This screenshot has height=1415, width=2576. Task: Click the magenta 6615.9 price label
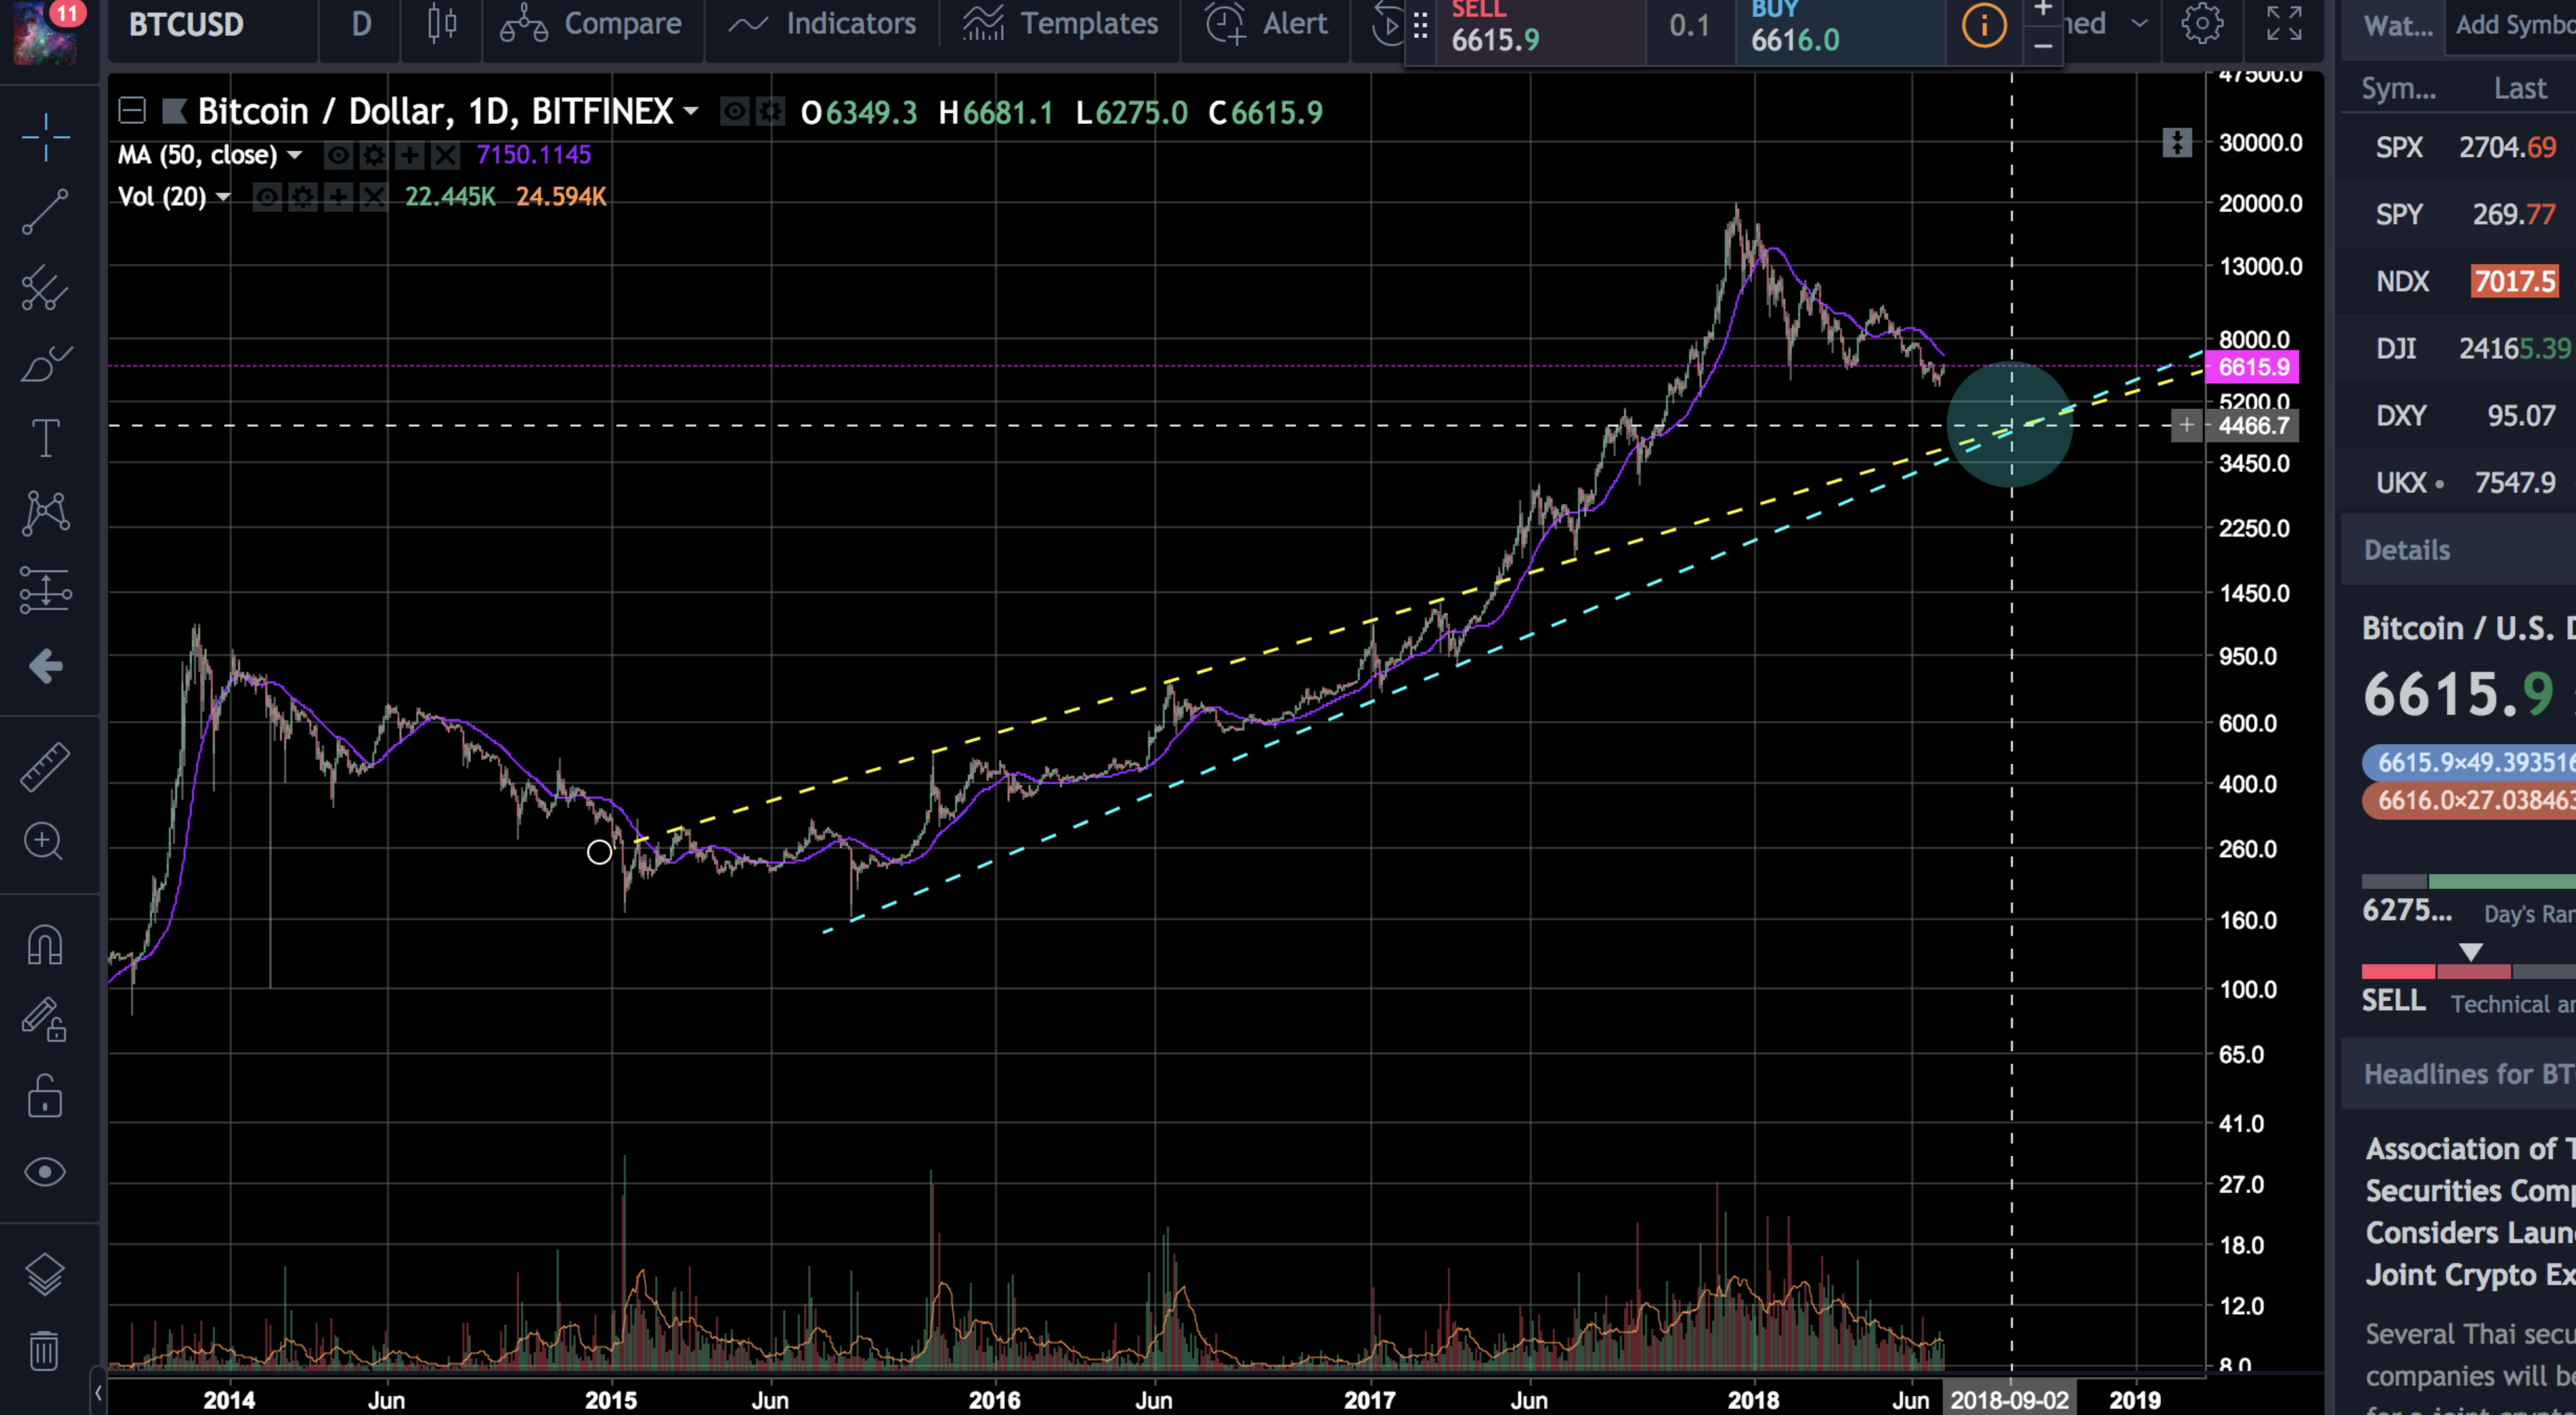click(2252, 367)
